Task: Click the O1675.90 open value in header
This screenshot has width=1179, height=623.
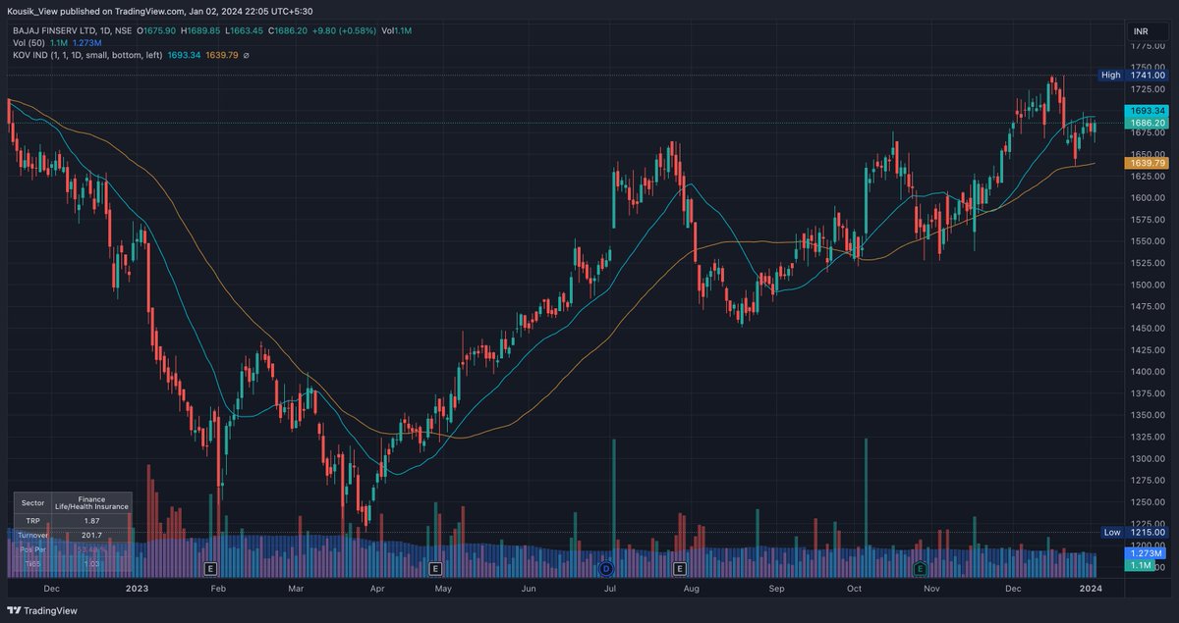Action: (x=156, y=30)
